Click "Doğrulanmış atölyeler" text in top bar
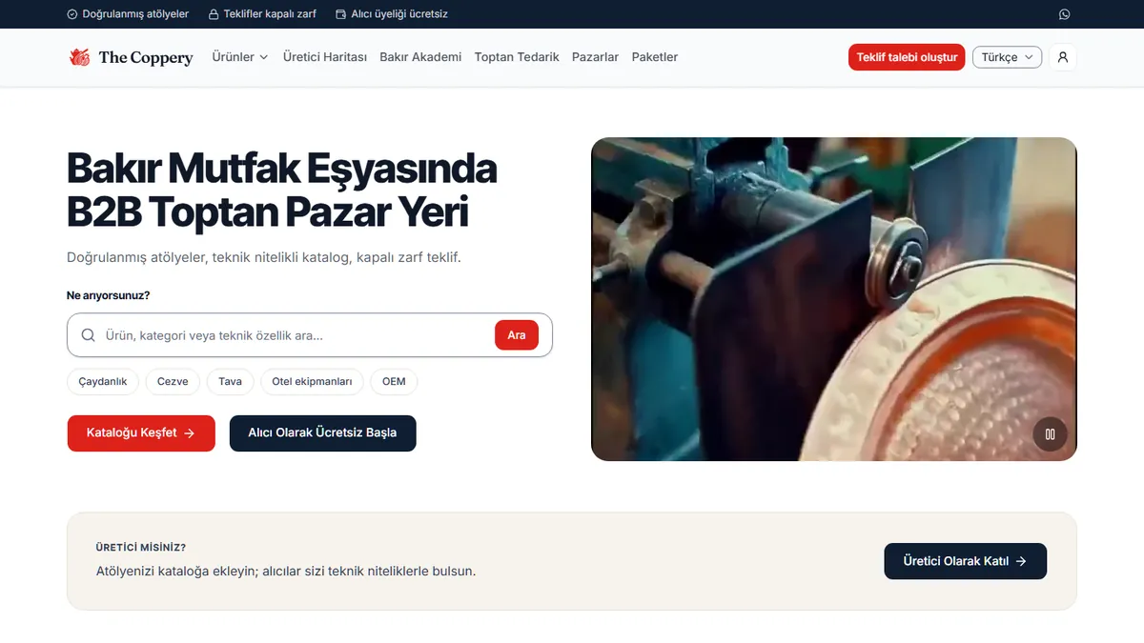Viewport: 1144px width, 643px height. click(135, 14)
